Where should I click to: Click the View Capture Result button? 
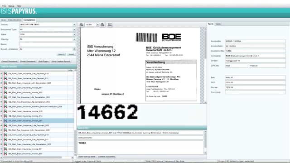coord(61,62)
